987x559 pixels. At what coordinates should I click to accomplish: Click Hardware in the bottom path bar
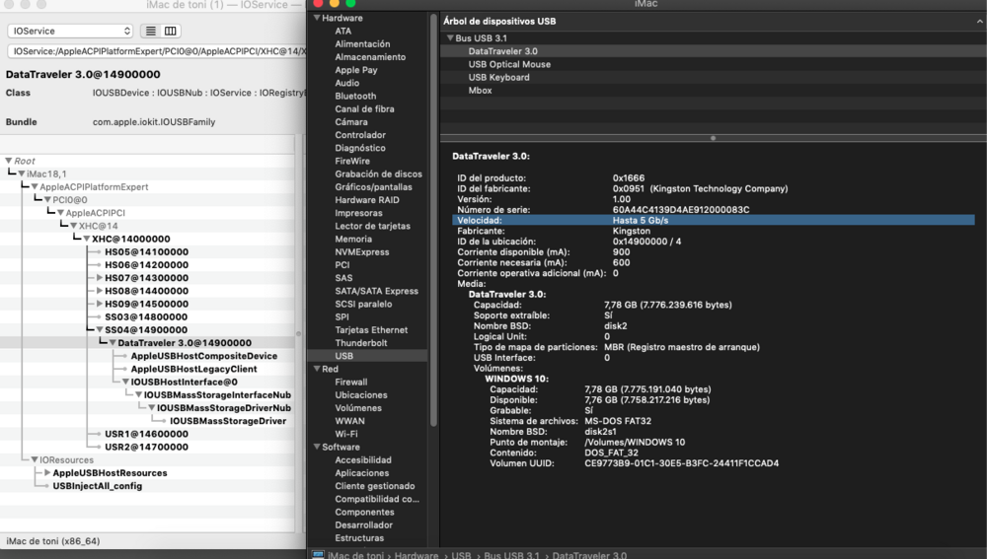417,555
